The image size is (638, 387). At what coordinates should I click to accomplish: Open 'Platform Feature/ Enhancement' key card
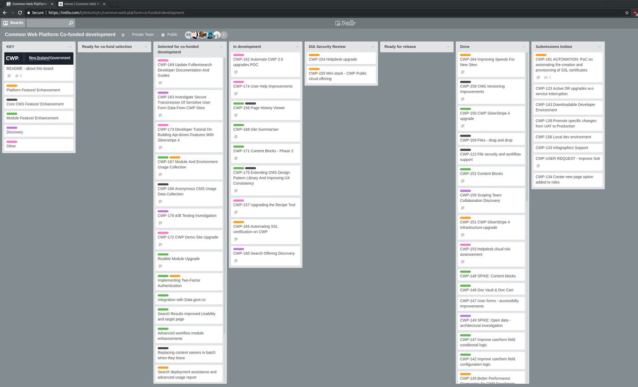pyautogui.click(x=39, y=88)
